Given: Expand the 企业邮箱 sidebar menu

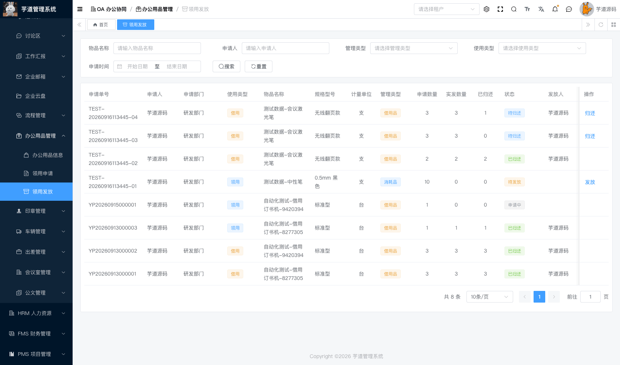Looking at the screenshot, I should tap(36, 77).
